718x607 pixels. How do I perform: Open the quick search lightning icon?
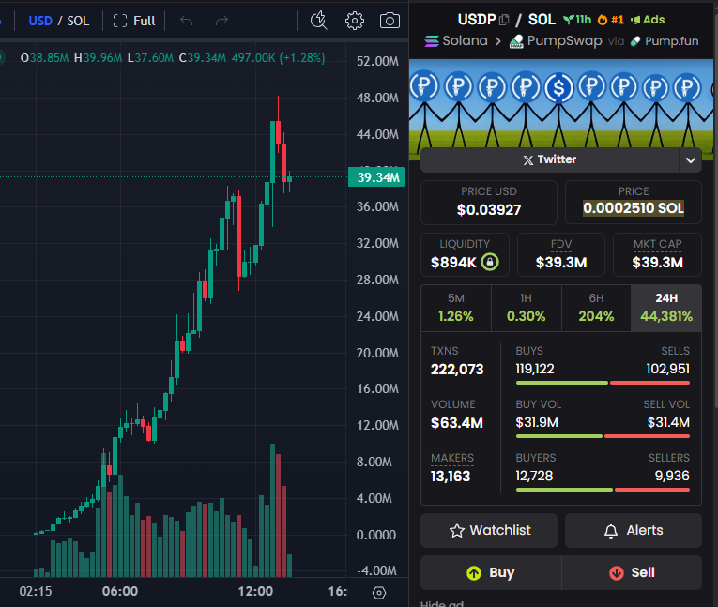point(319,20)
